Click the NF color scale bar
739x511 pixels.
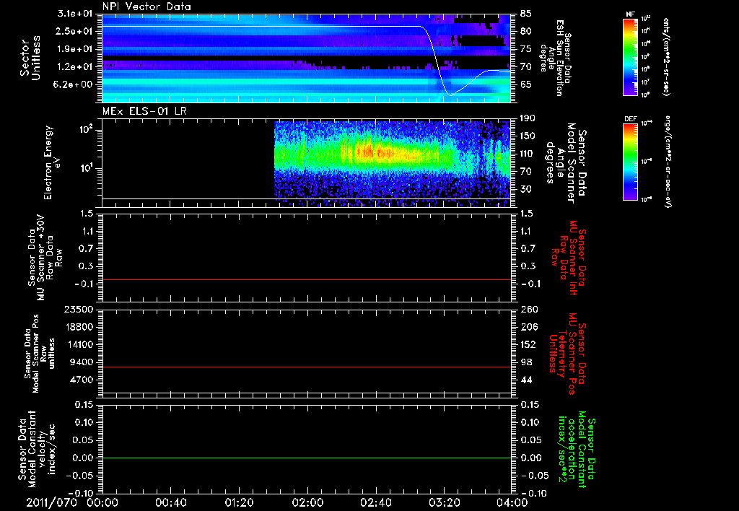[x=631, y=57]
